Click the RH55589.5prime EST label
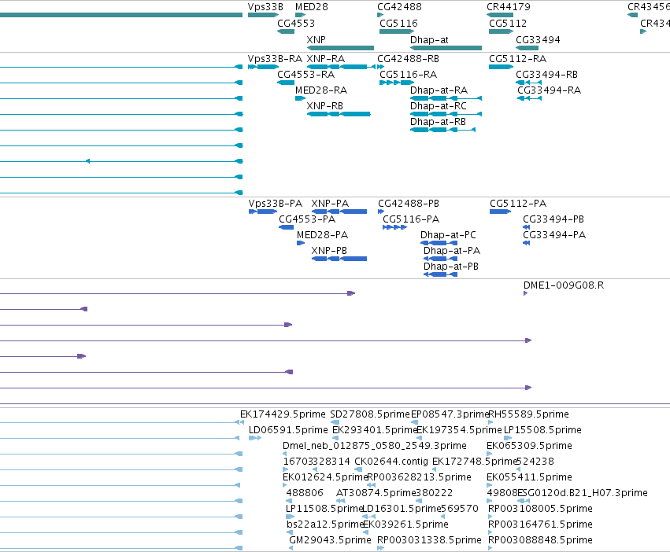This screenshot has height=552, width=670. point(528,414)
